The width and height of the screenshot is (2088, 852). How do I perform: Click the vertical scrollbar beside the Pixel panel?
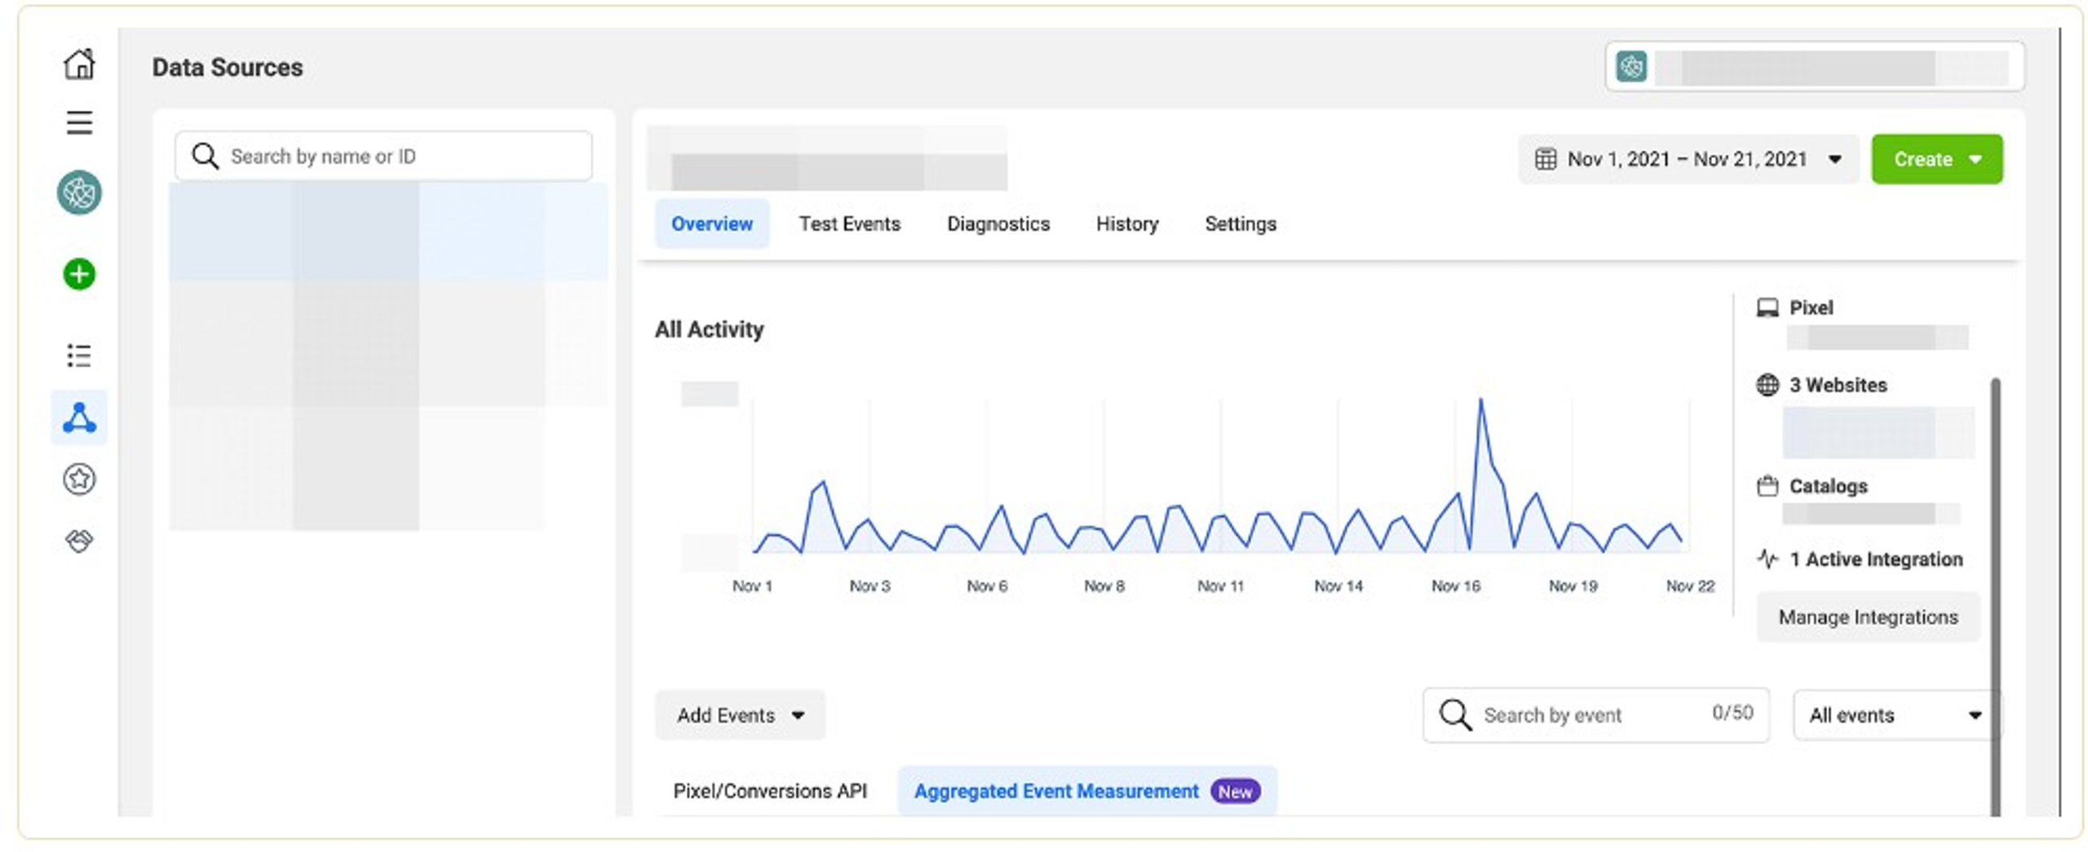(1994, 596)
